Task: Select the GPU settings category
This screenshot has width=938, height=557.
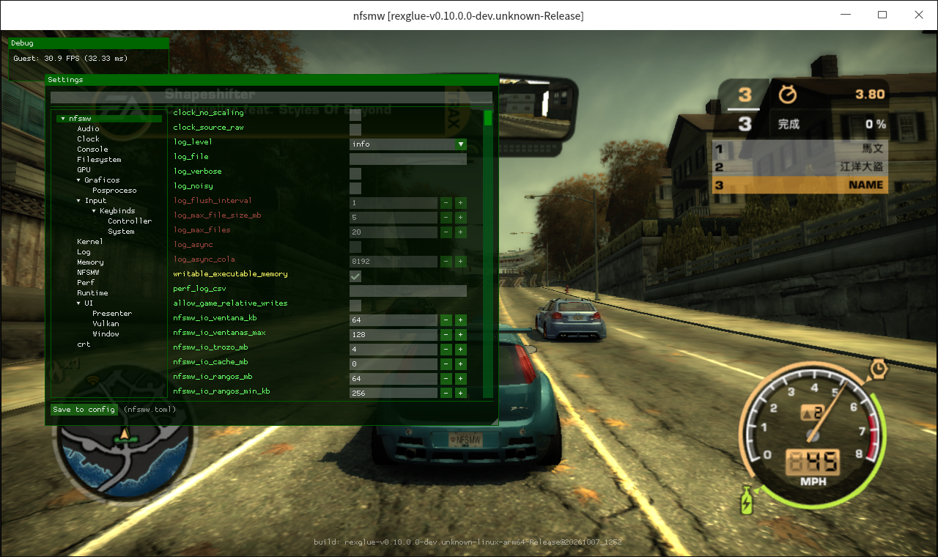Action: point(84,170)
